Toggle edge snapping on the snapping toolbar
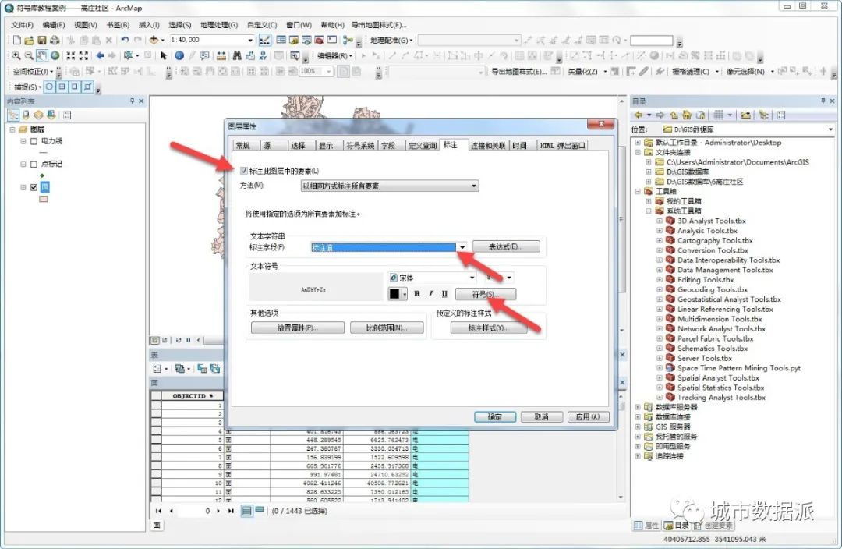The height and width of the screenshot is (549, 842). [x=88, y=87]
